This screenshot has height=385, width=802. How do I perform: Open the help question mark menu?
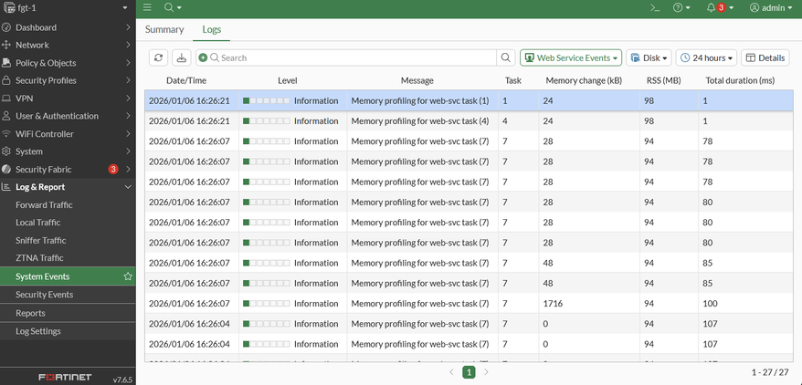681,8
